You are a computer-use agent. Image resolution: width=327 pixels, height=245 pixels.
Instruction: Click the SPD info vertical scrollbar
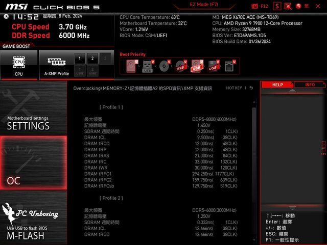pyautogui.click(x=254, y=153)
